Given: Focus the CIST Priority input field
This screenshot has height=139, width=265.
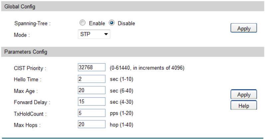Looking at the screenshot, I should coord(91,68).
